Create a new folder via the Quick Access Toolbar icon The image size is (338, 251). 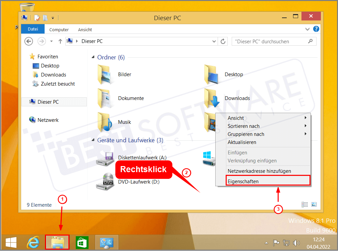pyautogui.click(x=45, y=18)
